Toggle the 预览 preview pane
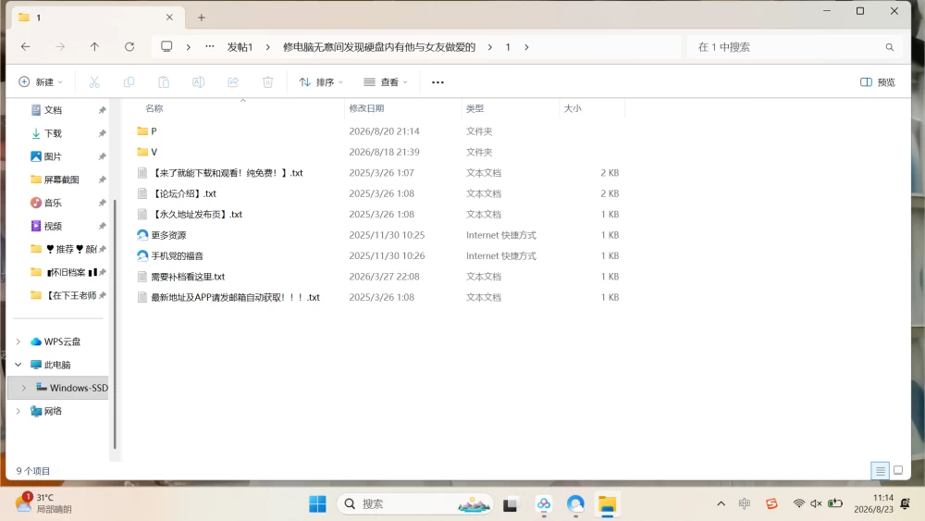The height and width of the screenshot is (521, 925). [878, 82]
